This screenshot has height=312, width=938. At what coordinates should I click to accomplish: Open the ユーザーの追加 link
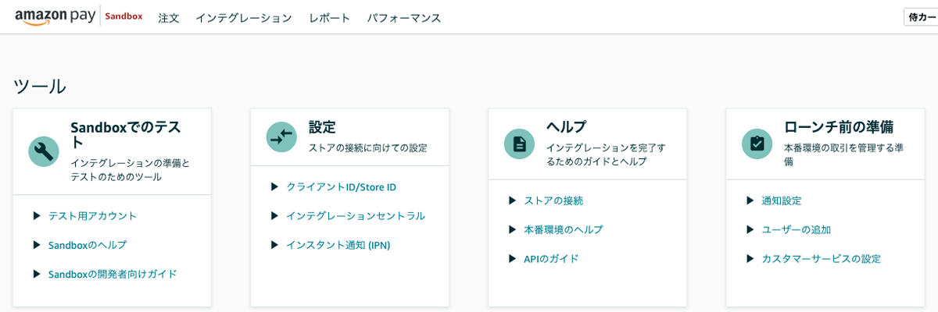point(796,229)
